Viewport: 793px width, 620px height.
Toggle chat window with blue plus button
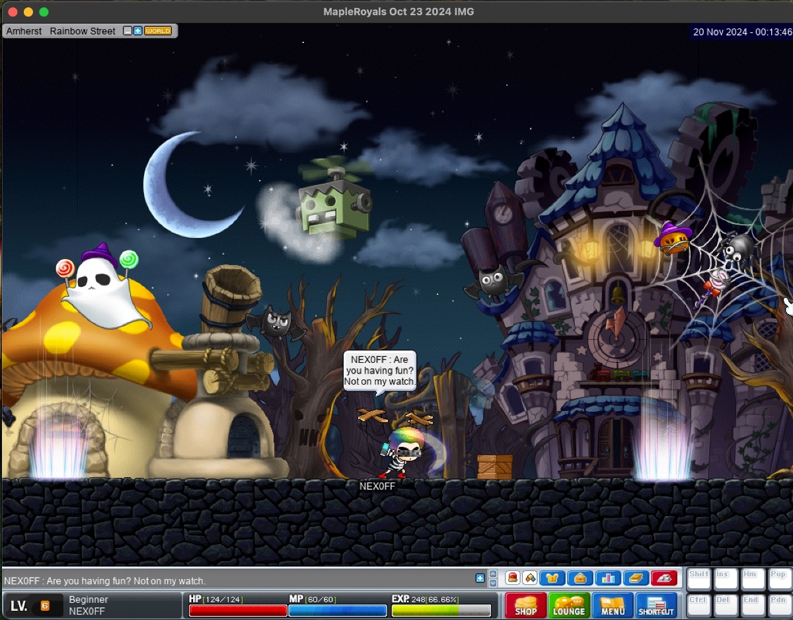(x=480, y=578)
